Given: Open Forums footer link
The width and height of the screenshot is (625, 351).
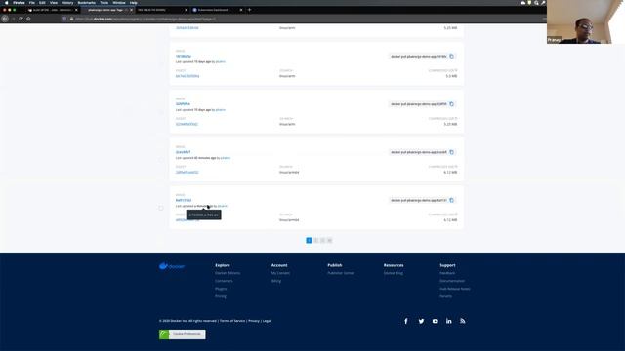Looking at the screenshot, I should pyautogui.click(x=446, y=296).
